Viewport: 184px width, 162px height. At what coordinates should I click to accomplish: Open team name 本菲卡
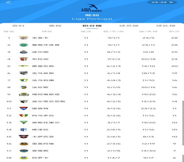pos(40,38)
